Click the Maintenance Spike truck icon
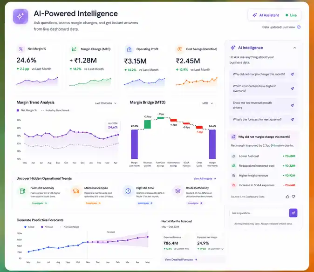The width and height of the screenshot is (314, 272). [x=76, y=191]
